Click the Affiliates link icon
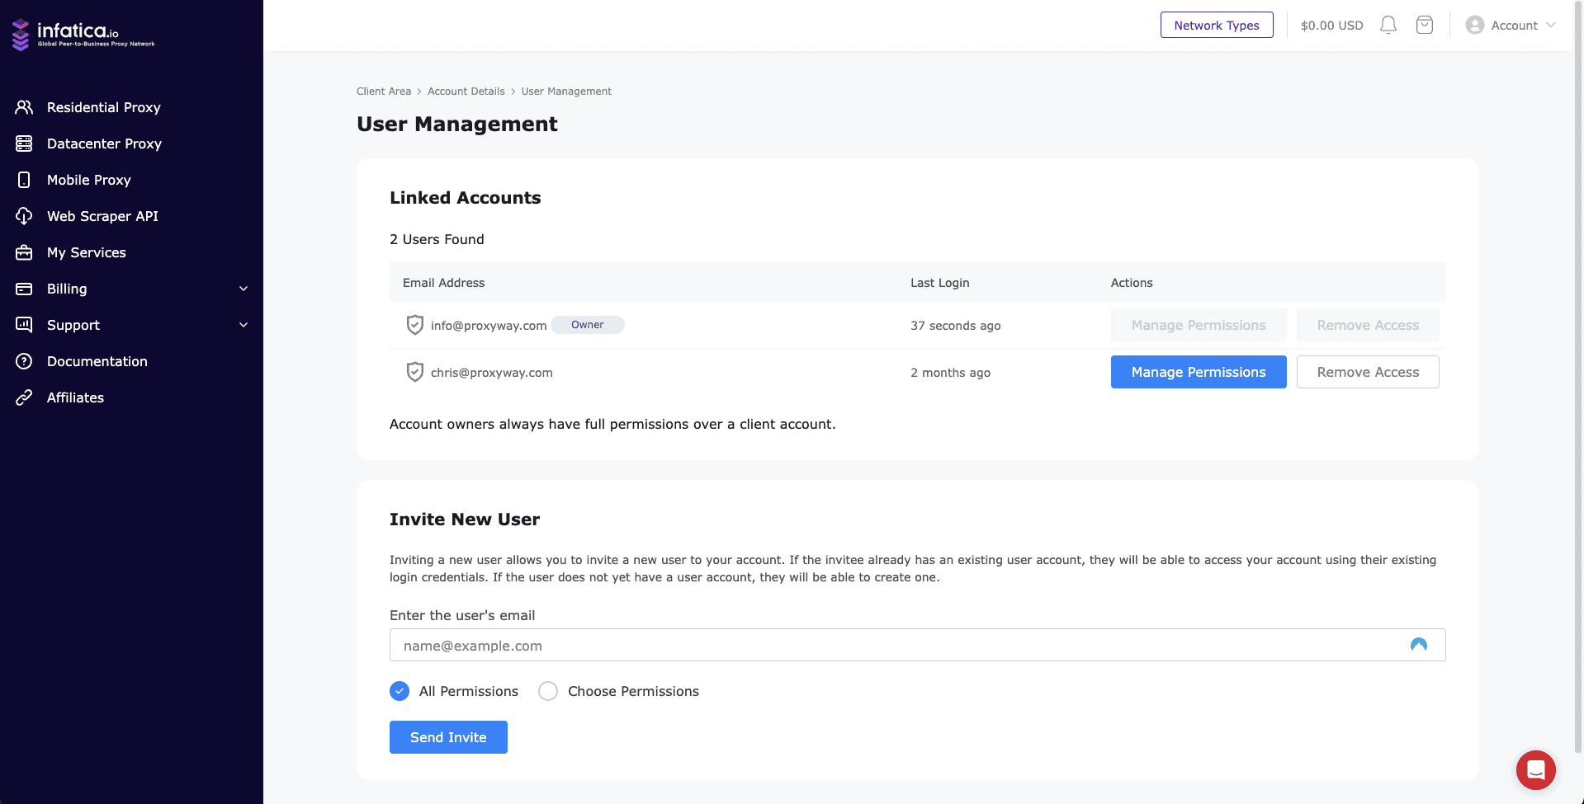 coord(24,397)
